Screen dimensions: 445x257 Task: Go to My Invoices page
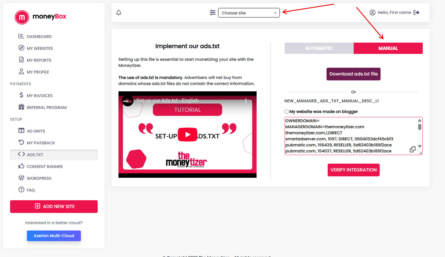39,96
